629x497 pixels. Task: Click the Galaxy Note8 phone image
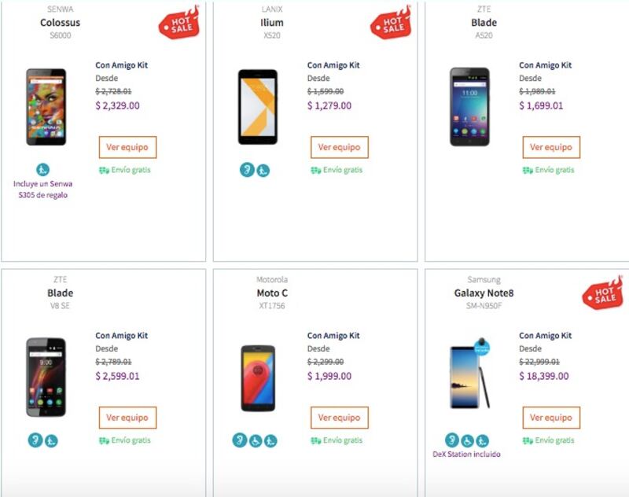click(x=470, y=376)
